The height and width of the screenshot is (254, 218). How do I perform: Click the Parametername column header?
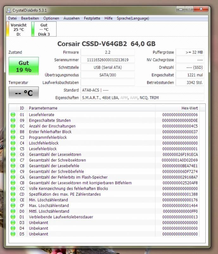91,108
